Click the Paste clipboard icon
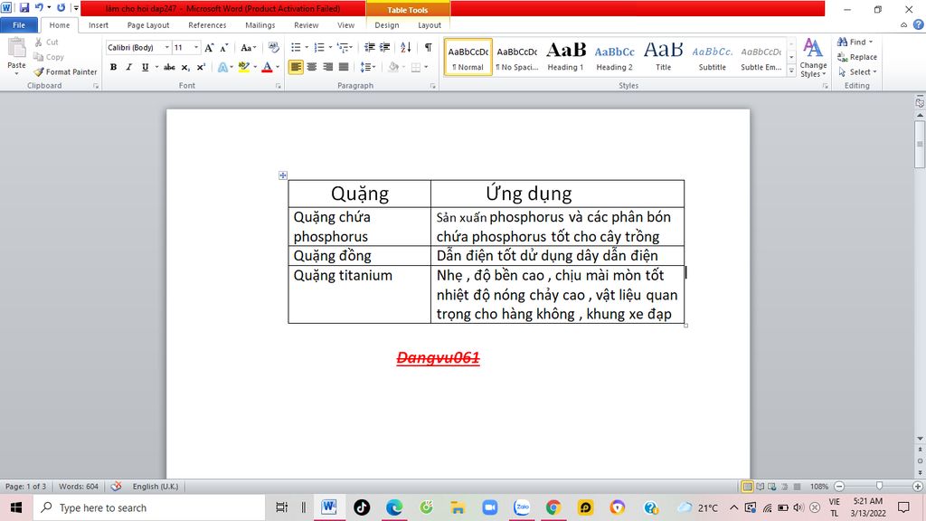 point(16,49)
